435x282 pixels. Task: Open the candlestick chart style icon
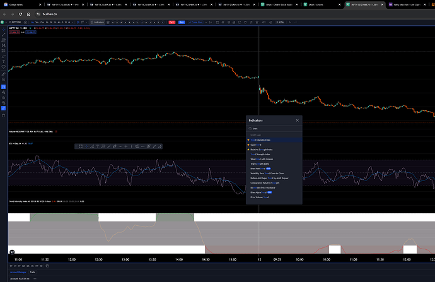[78, 22]
